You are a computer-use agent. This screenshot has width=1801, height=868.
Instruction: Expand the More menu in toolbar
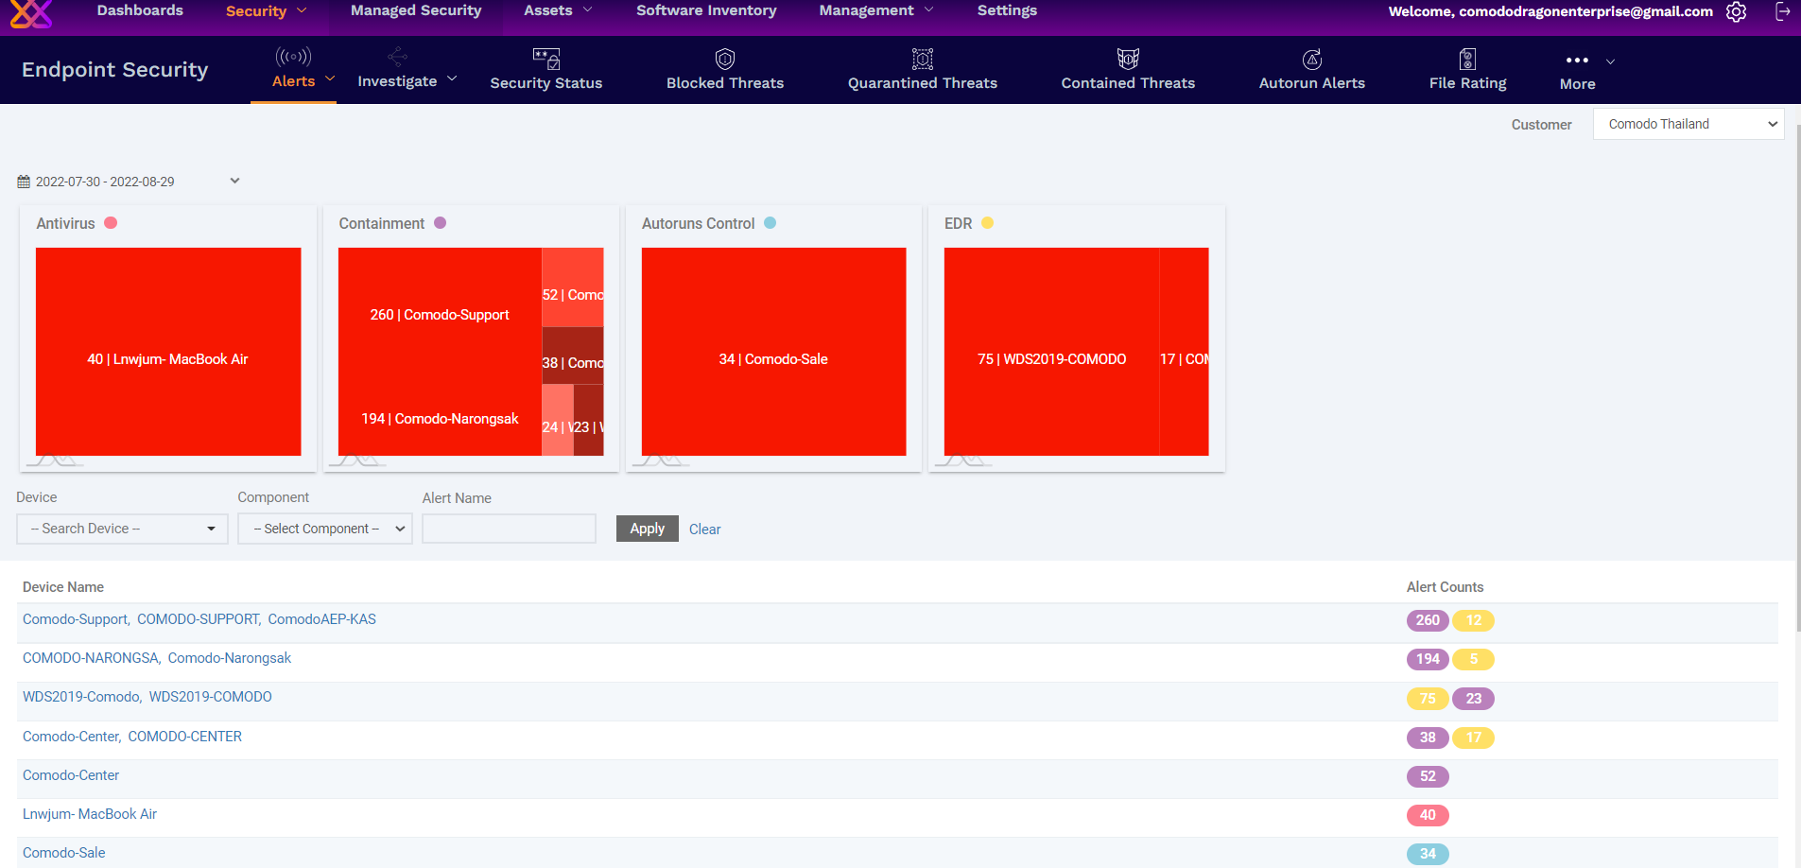tap(1586, 62)
